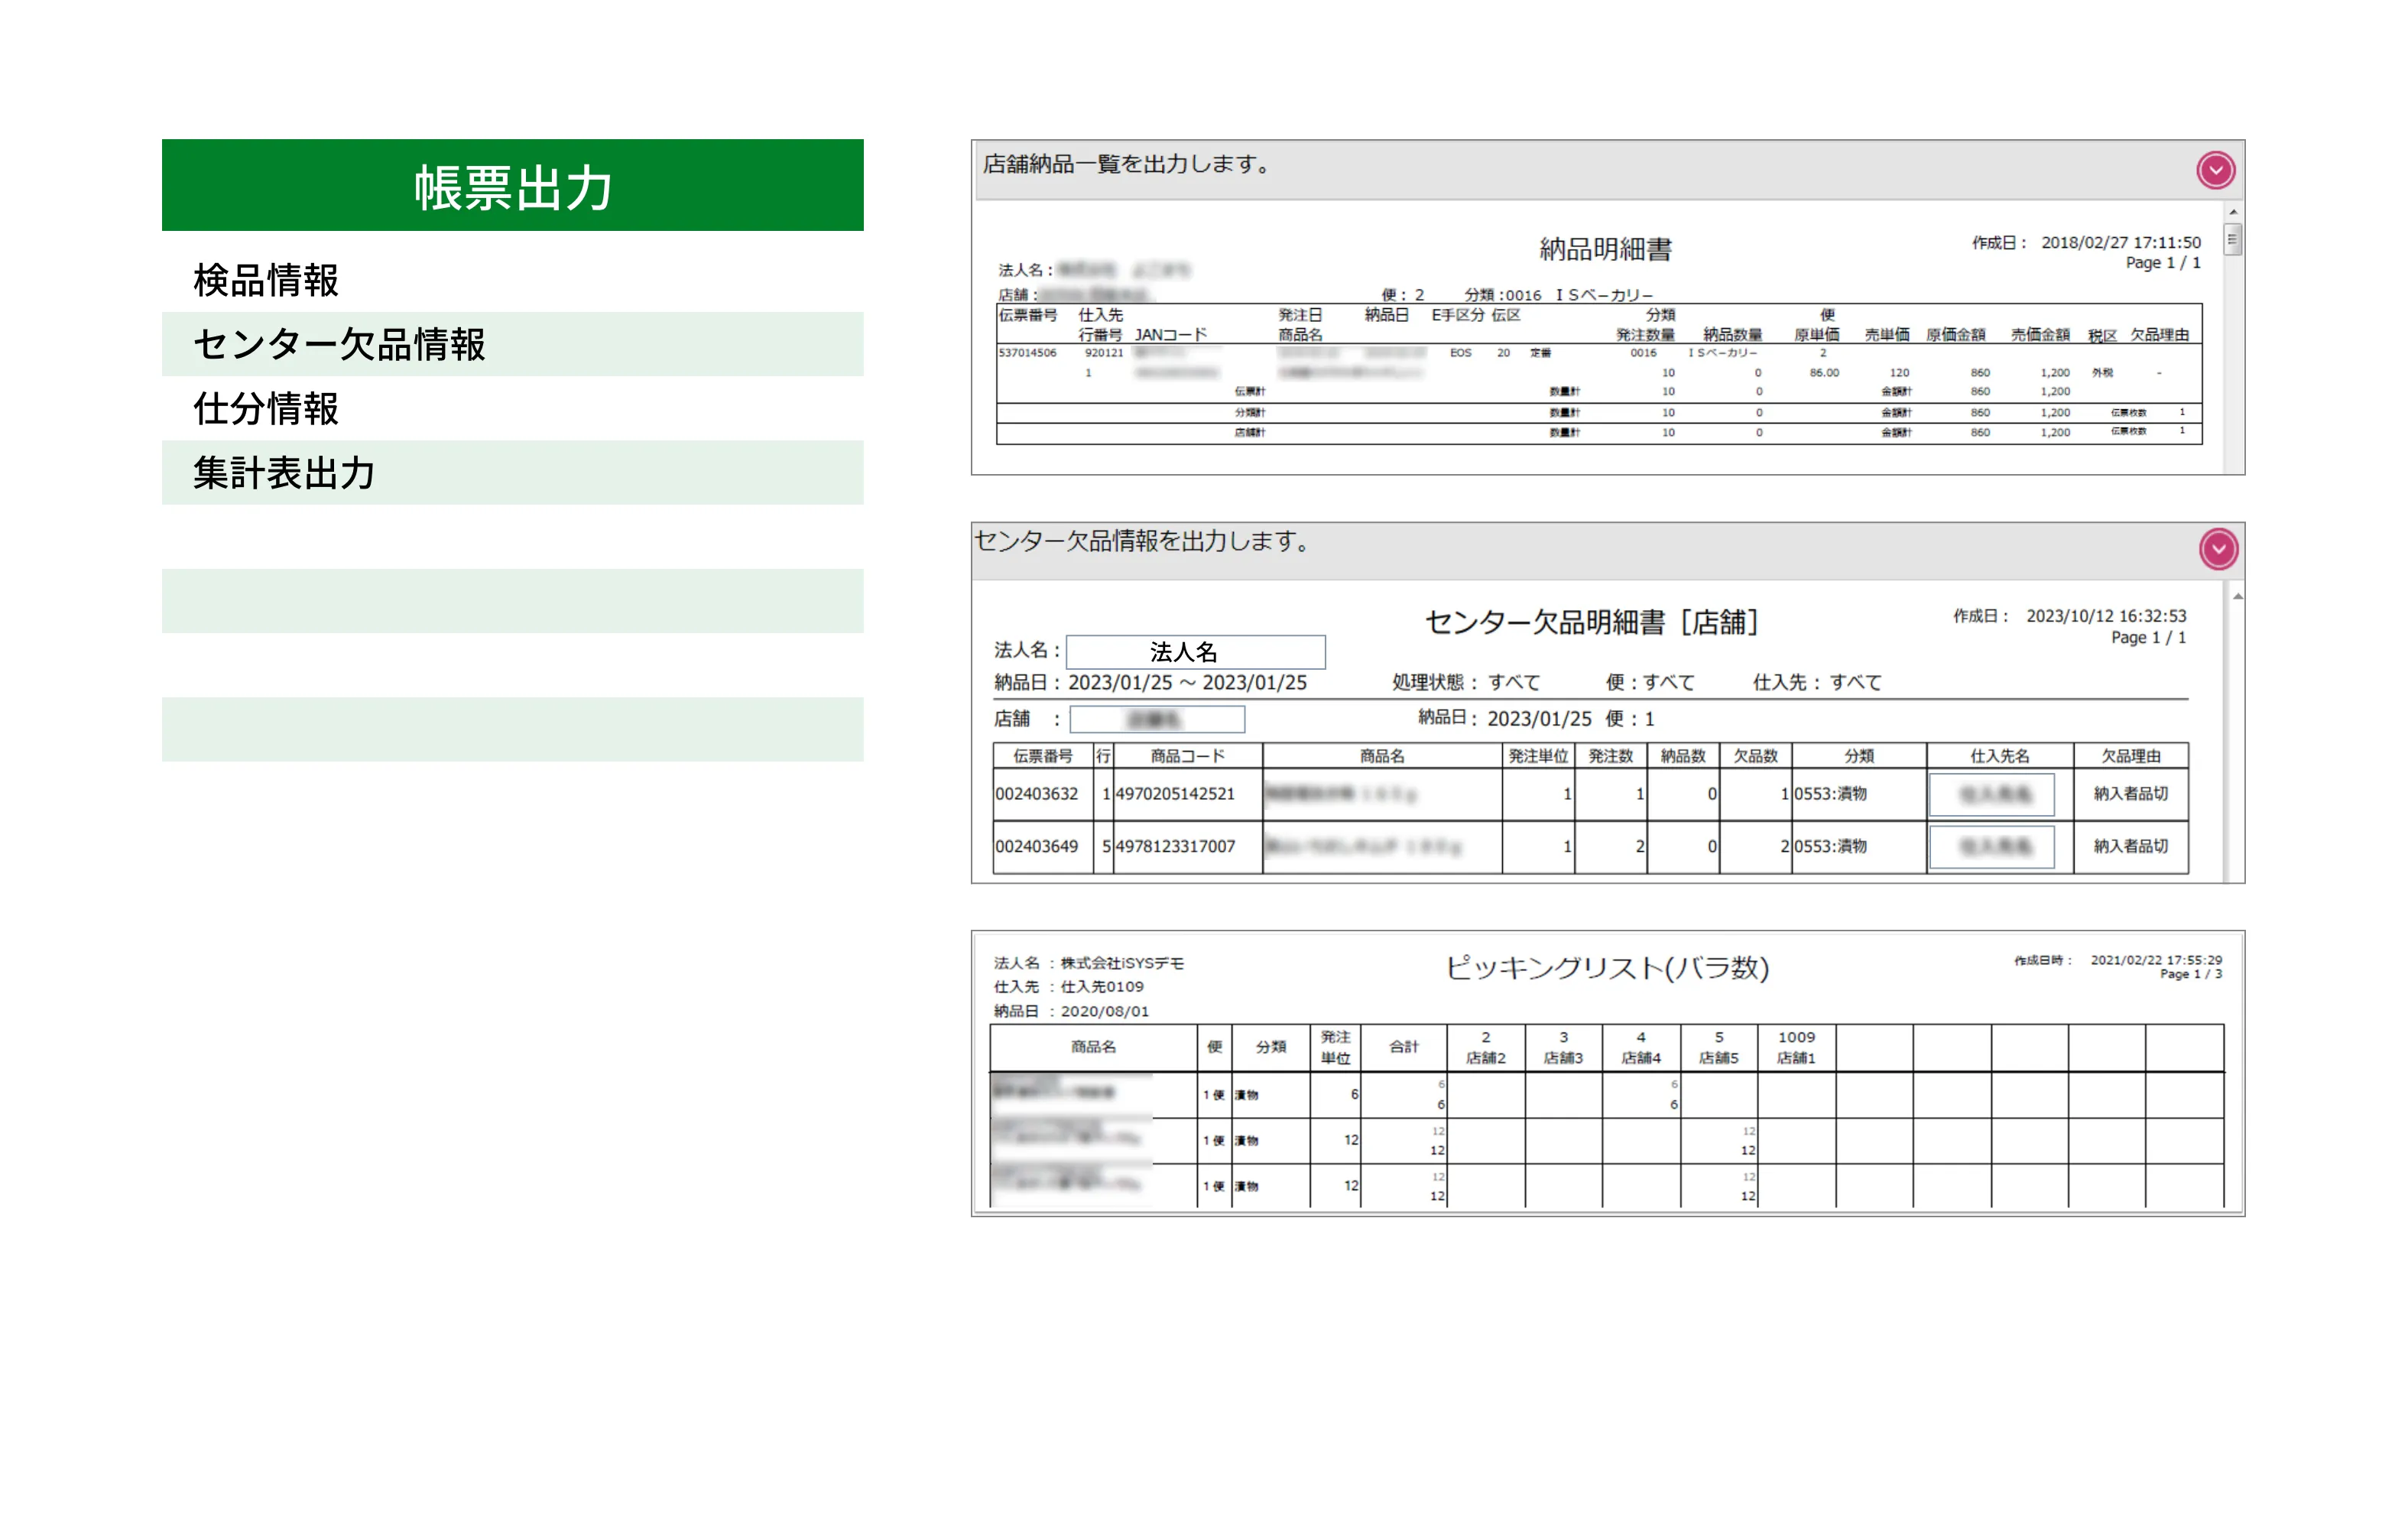Screen dimensions: 2408x1517
Task: Click 仕入先名 box in second table row
Action: [1991, 847]
